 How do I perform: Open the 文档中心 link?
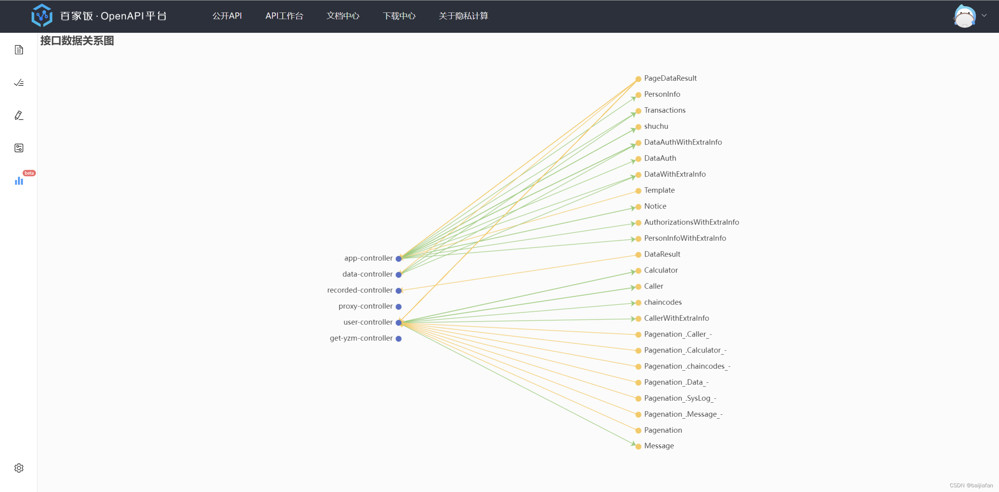pos(343,16)
